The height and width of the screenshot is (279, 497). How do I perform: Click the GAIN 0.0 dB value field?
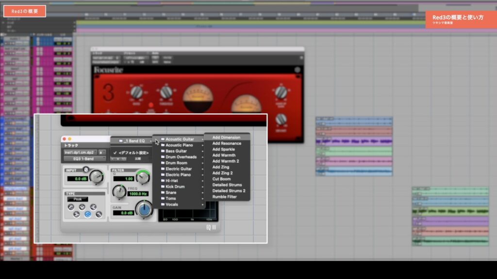(x=124, y=213)
